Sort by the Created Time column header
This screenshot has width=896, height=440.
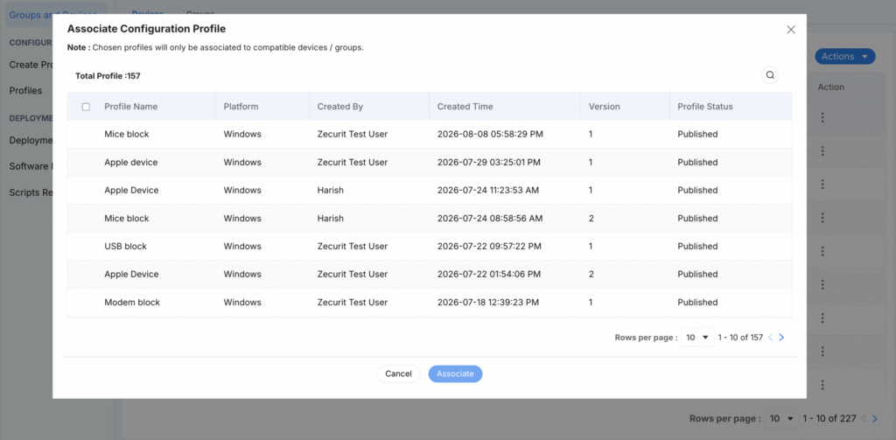465,107
